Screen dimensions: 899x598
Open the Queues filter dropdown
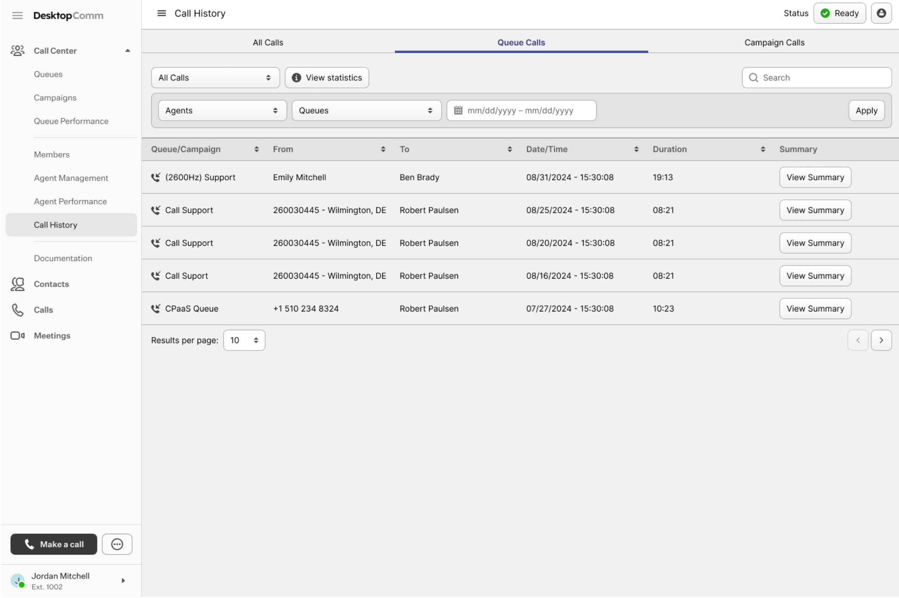click(366, 110)
